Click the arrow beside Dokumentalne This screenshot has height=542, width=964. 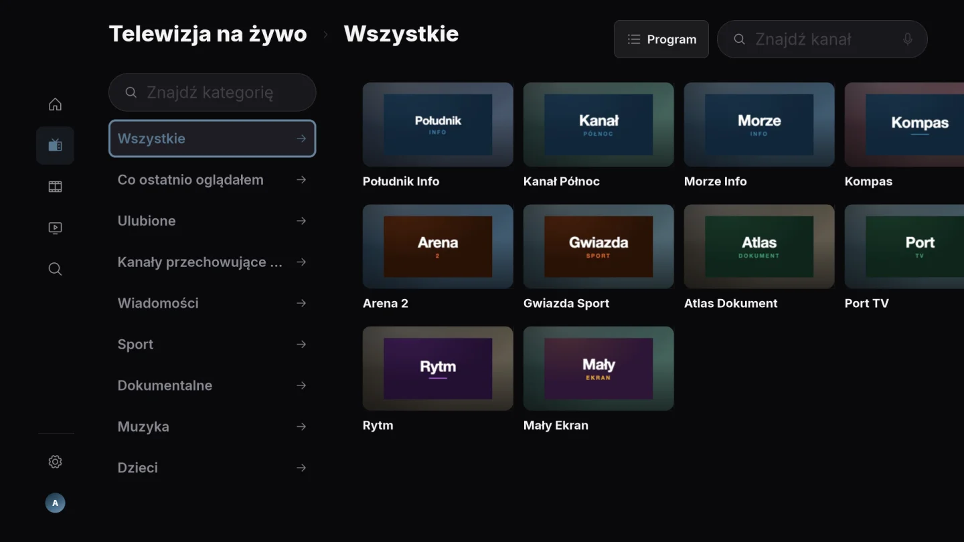301,385
